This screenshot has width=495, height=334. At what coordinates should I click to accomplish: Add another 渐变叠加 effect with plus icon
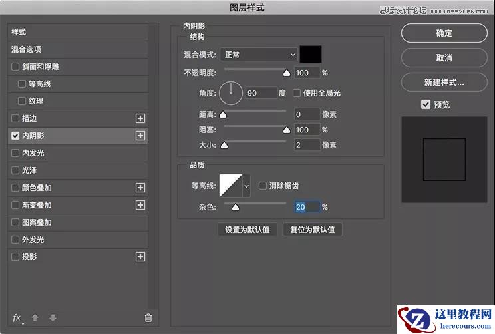pyautogui.click(x=140, y=205)
